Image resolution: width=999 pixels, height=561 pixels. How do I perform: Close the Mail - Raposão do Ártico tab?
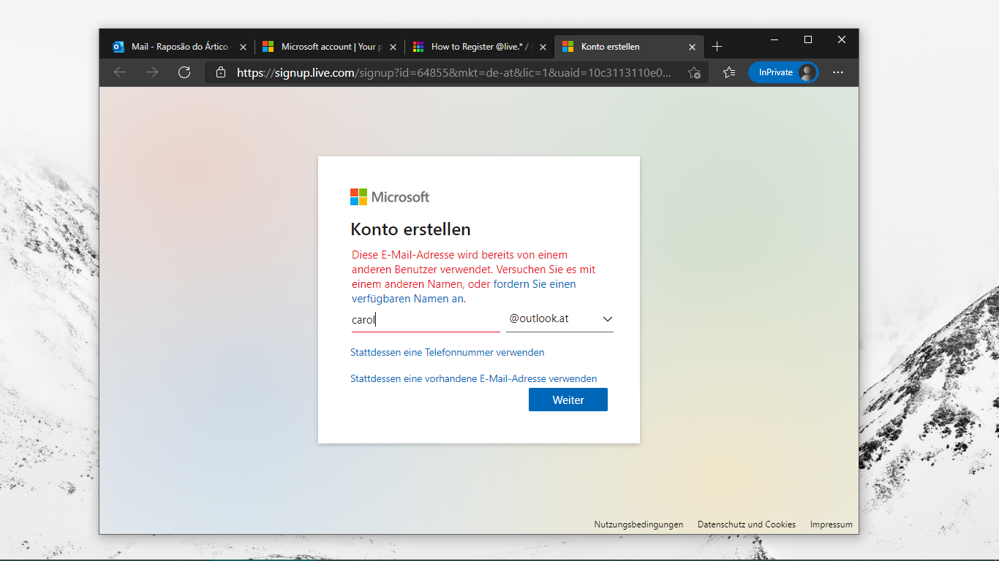click(x=243, y=47)
